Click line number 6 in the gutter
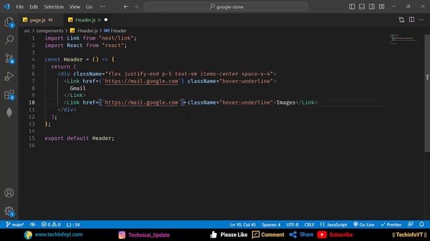Screen dimensions: 430x241 (x=33, y=74)
